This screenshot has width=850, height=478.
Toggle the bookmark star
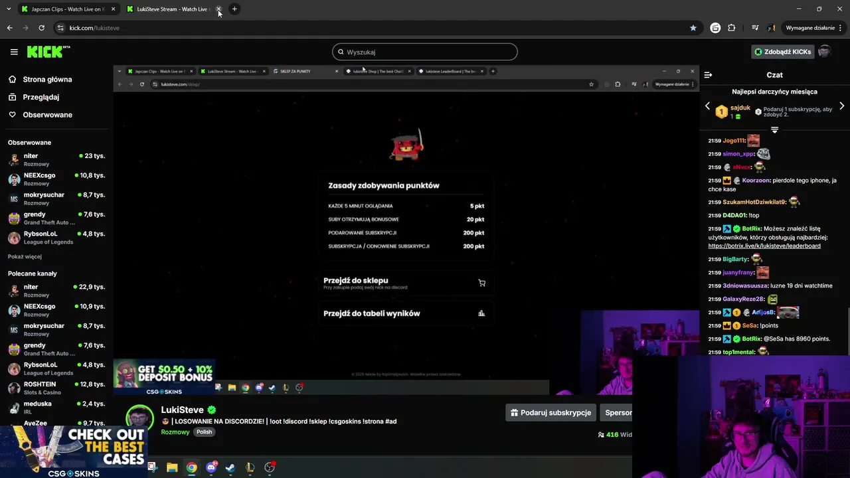coord(693,28)
